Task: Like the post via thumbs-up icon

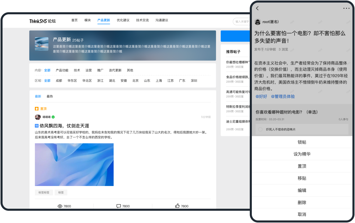Action: pyautogui.click(x=177, y=206)
